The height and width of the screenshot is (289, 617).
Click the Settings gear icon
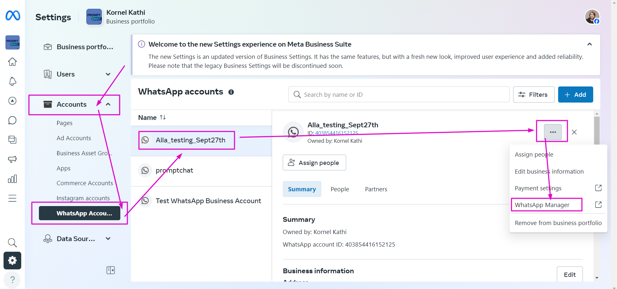pos(12,260)
